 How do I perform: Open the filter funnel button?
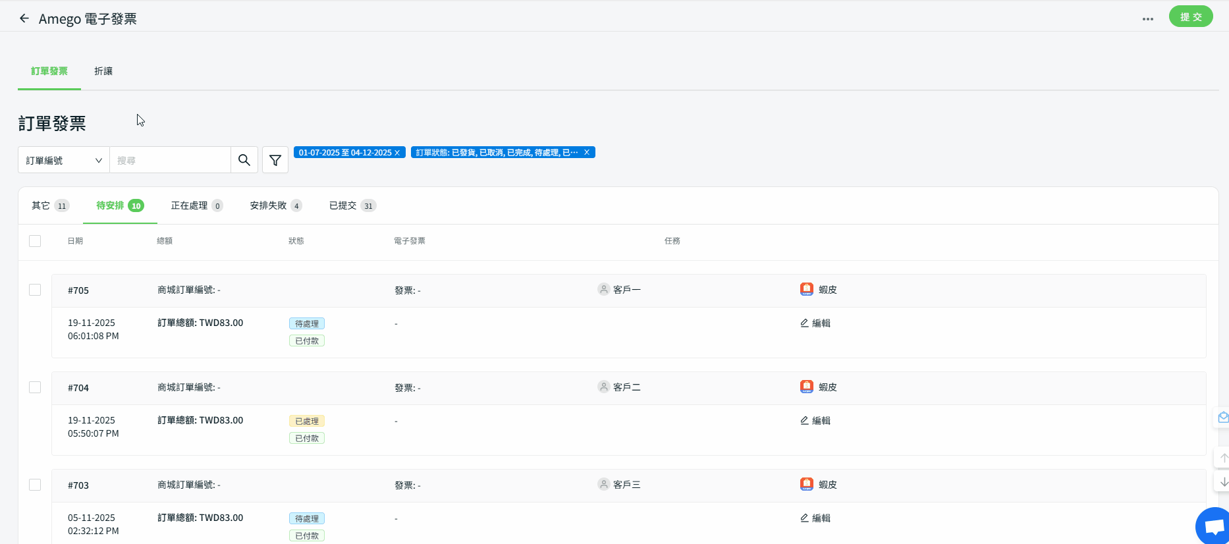[275, 160]
